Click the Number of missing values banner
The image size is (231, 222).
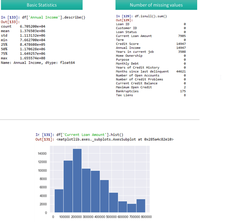[x=156, y=5]
